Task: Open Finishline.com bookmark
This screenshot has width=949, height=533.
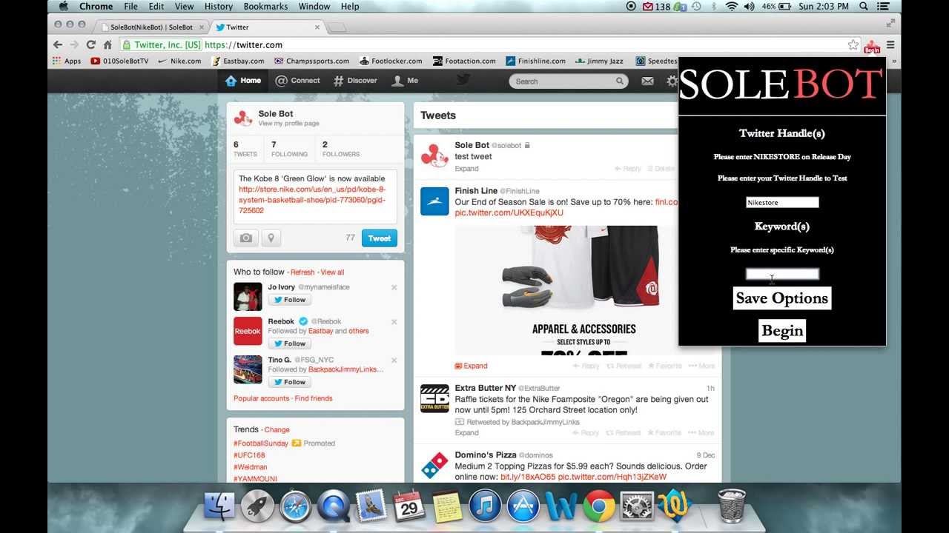Action: tap(536, 61)
